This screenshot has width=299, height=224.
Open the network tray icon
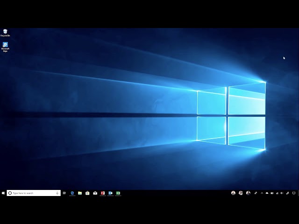click(x=277, y=193)
